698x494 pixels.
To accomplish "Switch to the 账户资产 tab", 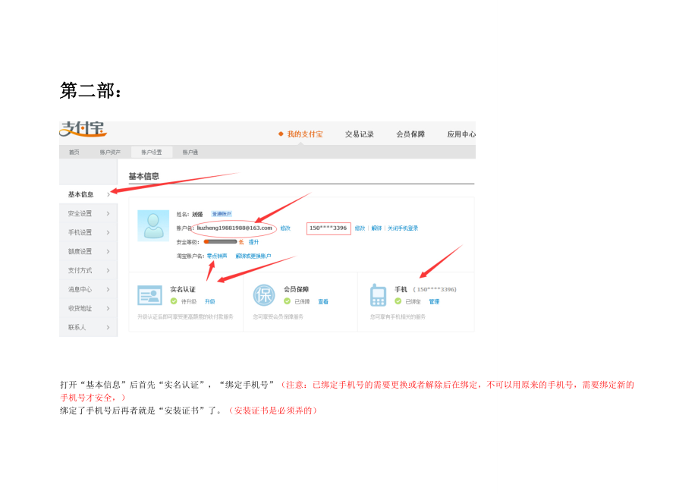I will point(110,153).
